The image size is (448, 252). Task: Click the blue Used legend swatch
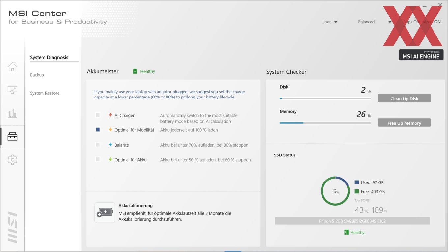pyautogui.click(x=357, y=182)
